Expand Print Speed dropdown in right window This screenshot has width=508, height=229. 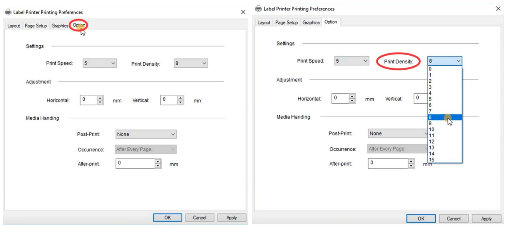(352, 61)
